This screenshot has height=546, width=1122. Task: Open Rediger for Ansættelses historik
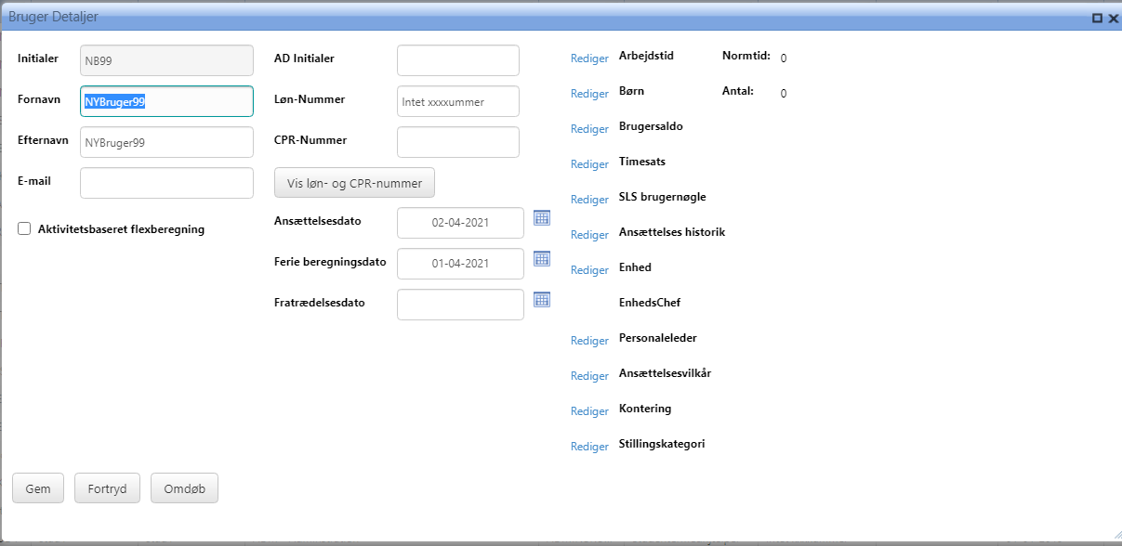(589, 235)
